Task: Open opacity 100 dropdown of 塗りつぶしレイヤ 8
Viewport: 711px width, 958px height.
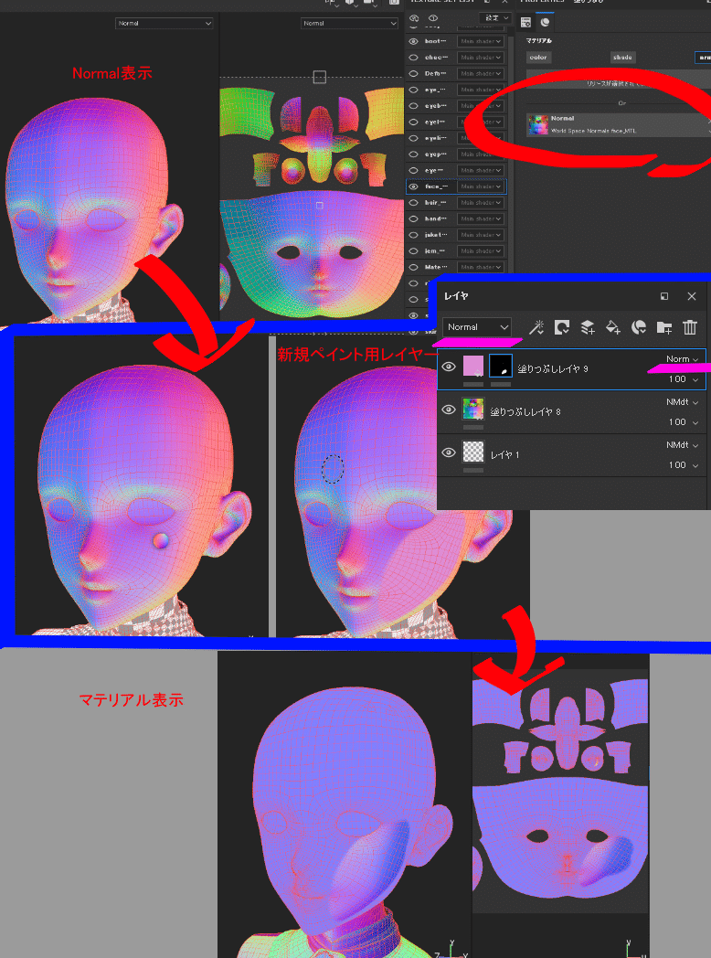Action: [684, 422]
